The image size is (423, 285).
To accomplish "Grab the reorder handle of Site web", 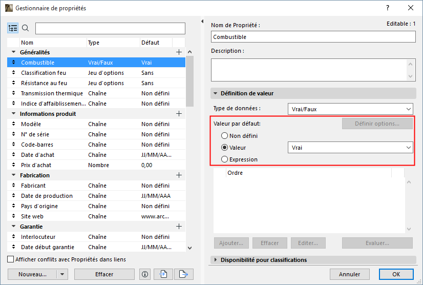I will [13, 216].
